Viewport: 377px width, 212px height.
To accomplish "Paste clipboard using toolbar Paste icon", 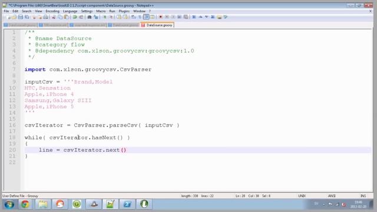I will [x=67, y=17].
